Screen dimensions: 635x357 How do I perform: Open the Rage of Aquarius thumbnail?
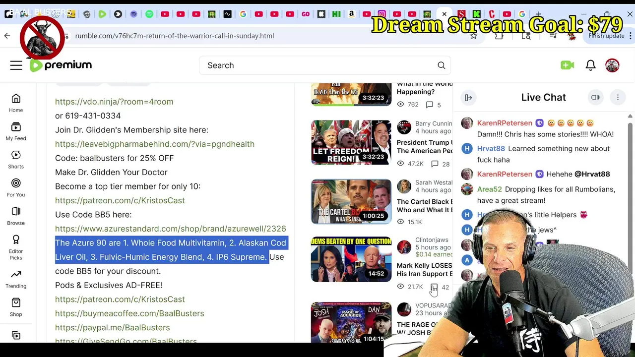click(351, 322)
